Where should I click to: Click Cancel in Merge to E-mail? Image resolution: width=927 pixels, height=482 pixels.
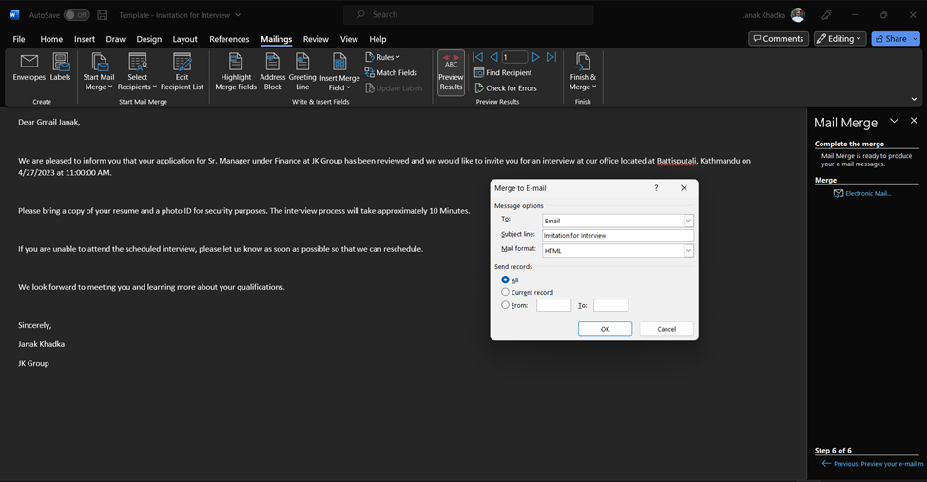pos(666,329)
